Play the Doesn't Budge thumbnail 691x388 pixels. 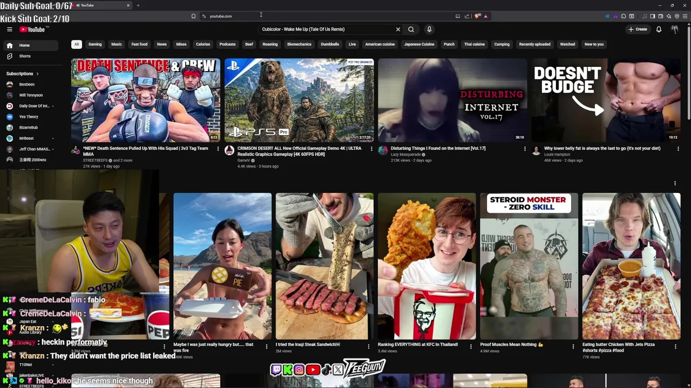[606, 100]
